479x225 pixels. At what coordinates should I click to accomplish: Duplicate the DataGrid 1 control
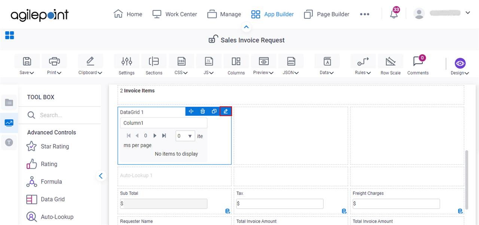click(x=214, y=111)
